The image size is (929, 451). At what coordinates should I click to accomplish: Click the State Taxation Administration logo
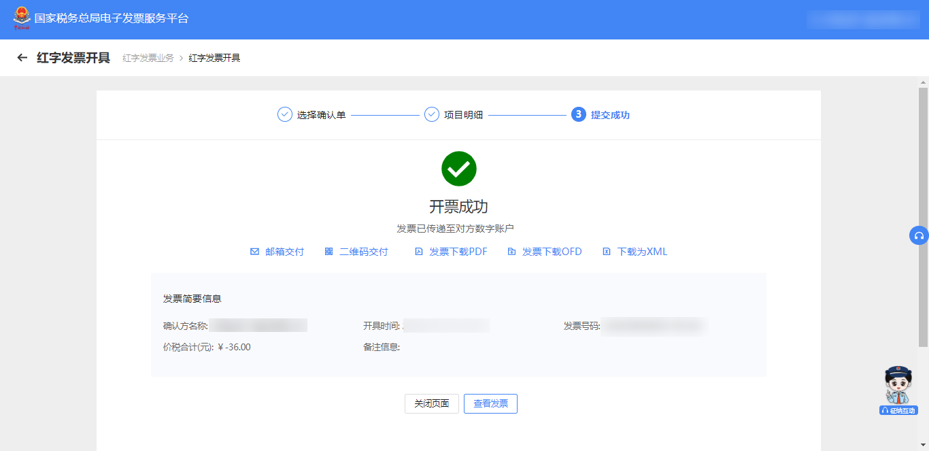point(22,18)
